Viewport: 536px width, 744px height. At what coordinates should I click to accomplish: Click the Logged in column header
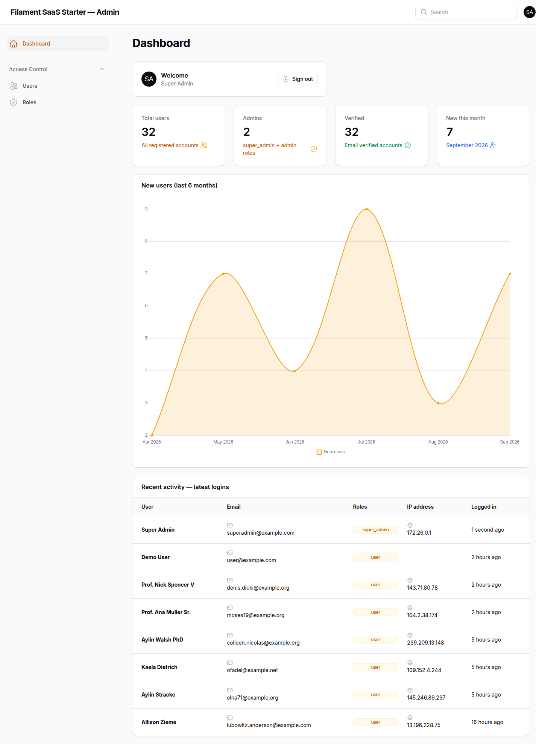point(484,507)
